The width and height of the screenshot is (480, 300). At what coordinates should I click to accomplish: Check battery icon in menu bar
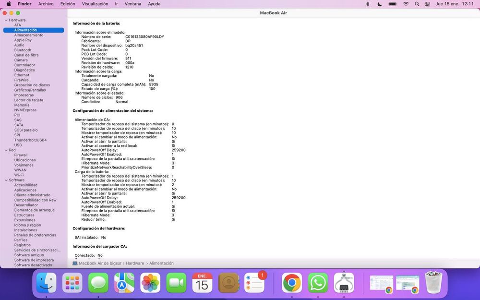click(393, 4)
